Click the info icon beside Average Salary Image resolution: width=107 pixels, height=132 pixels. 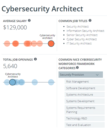click(29, 21)
